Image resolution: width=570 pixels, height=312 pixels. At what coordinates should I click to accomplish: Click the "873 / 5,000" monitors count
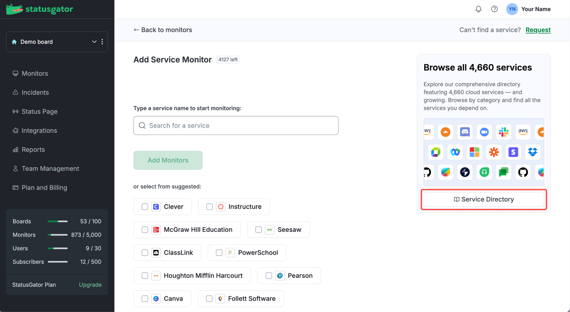click(86, 235)
